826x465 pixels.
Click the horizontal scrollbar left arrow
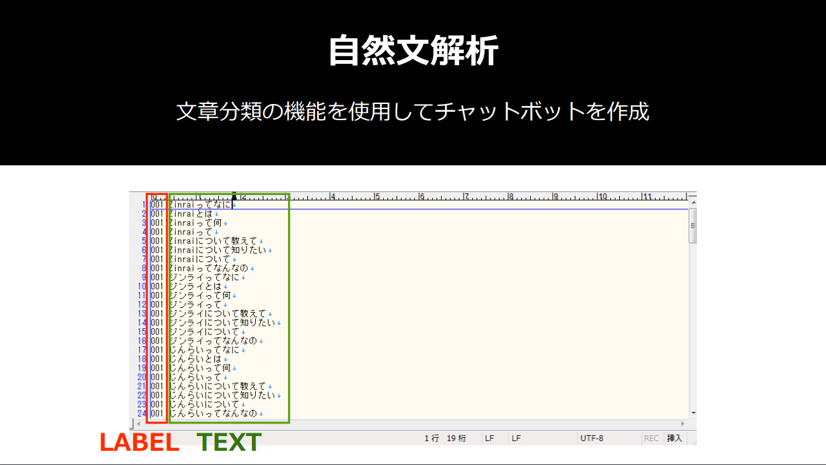tap(138, 423)
